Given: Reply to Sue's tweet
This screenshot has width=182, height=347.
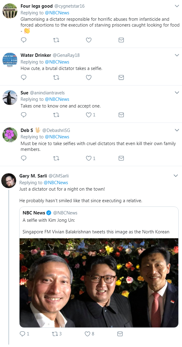Looking at the screenshot, I should pos(24,115).
